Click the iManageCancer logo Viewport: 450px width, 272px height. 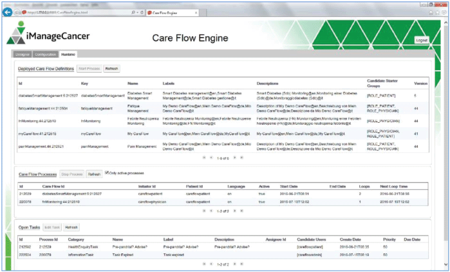click(x=48, y=33)
